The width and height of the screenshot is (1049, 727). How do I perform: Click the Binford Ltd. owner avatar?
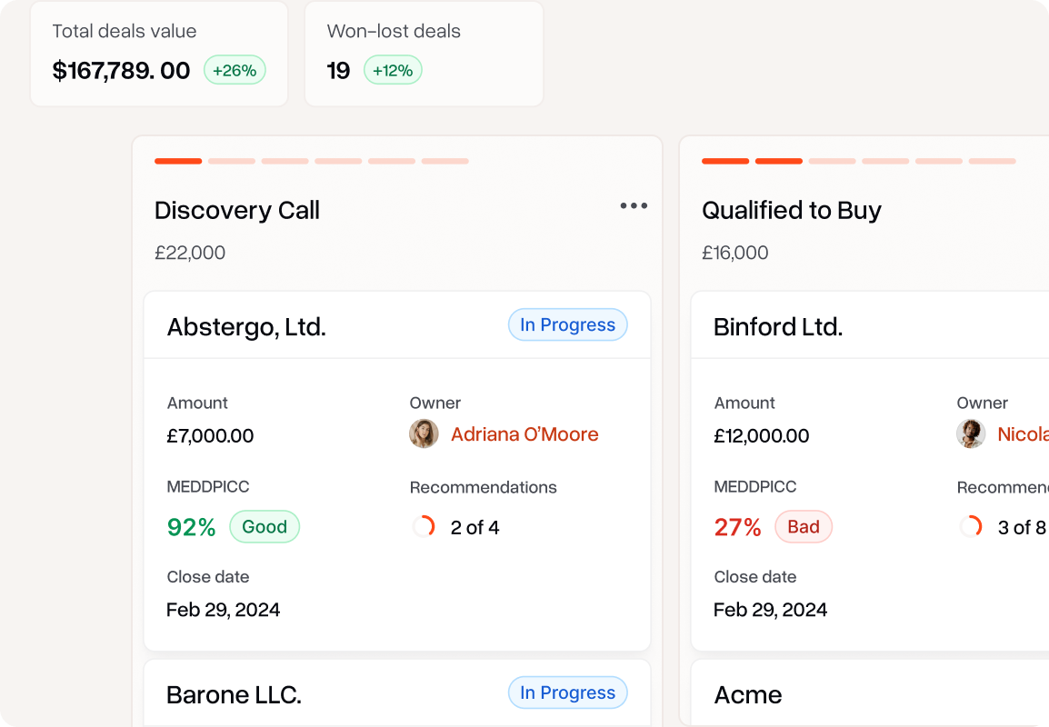click(971, 434)
